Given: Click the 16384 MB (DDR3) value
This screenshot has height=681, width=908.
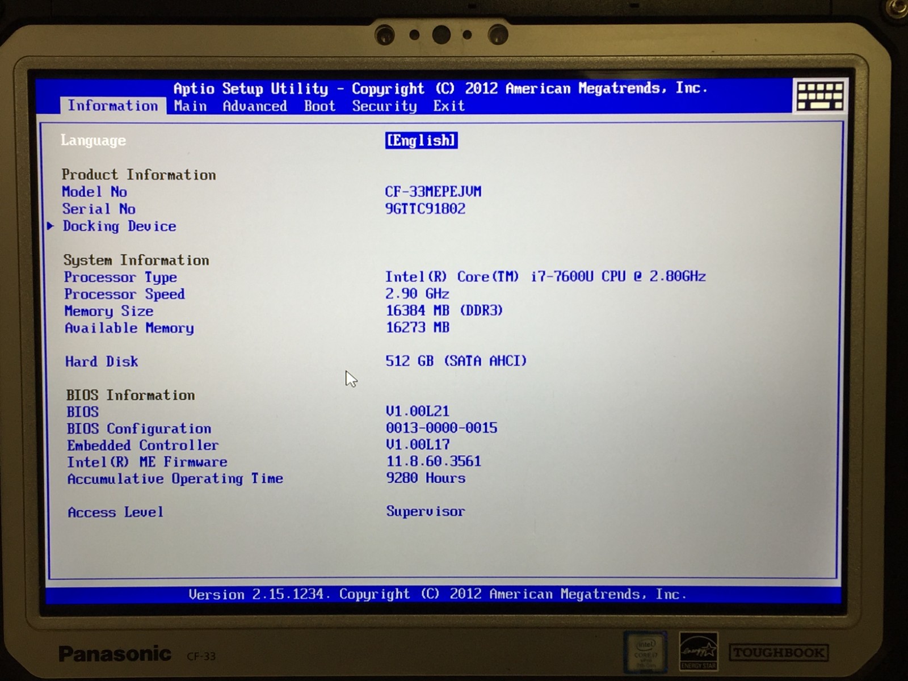Looking at the screenshot, I should [444, 310].
